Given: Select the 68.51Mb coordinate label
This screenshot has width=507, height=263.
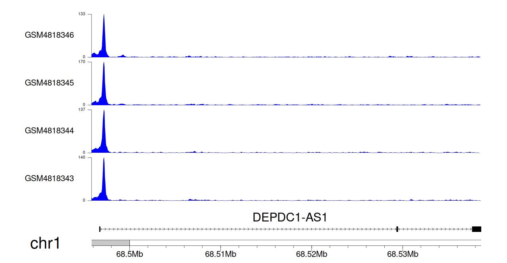Looking at the screenshot, I should (x=221, y=254).
